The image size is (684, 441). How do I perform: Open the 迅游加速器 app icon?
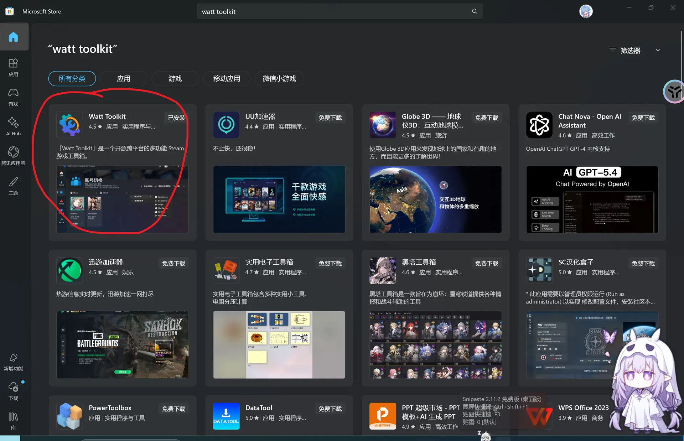[x=69, y=271]
